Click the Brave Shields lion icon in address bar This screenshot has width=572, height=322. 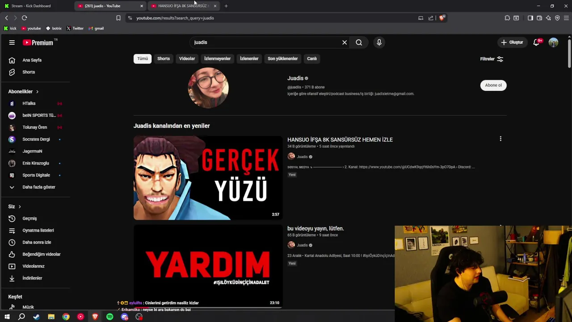442,18
